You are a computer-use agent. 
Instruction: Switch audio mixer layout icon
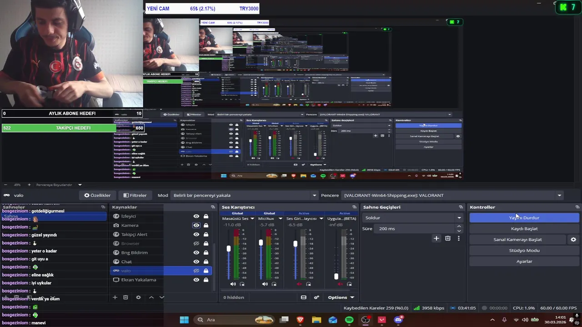303,297
